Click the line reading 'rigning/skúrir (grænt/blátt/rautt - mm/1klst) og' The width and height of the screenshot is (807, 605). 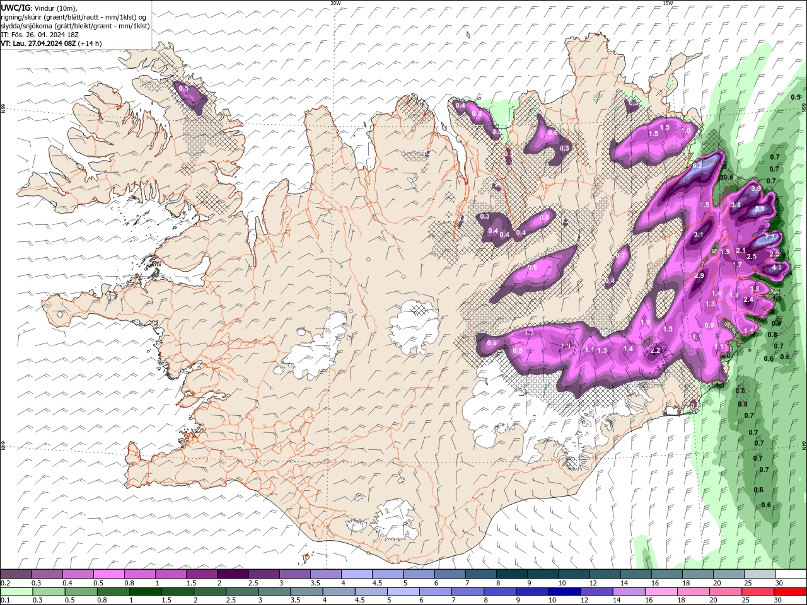point(74,16)
